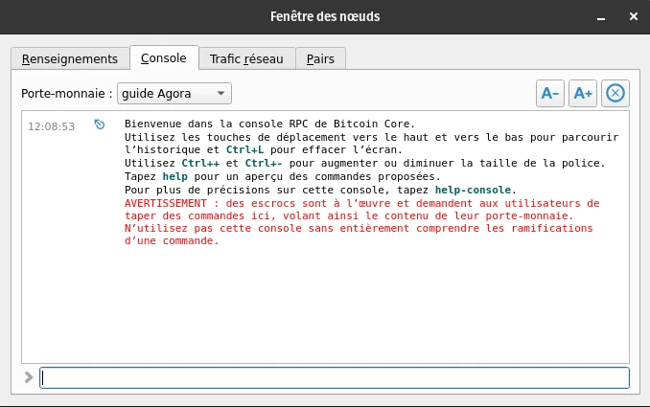Screen dimensions: 650x407
Task: Click the Porte-monnaie label
Action: click(x=67, y=93)
